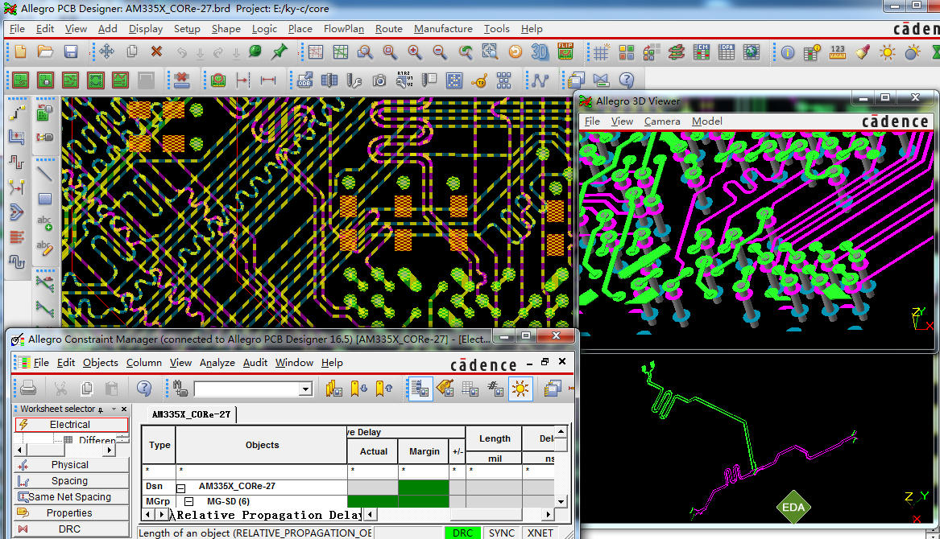Expand the Same Net Spacing section
Screen dimensions: 940x539
click(x=71, y=497)
